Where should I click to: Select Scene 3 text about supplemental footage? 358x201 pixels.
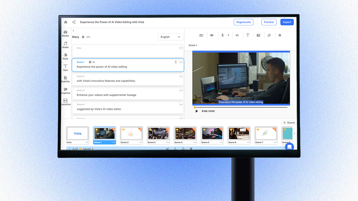[x=107, y=95]
